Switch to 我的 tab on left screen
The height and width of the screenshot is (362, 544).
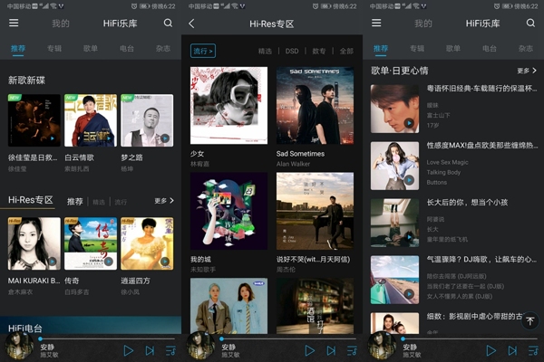tap(61, 24)
